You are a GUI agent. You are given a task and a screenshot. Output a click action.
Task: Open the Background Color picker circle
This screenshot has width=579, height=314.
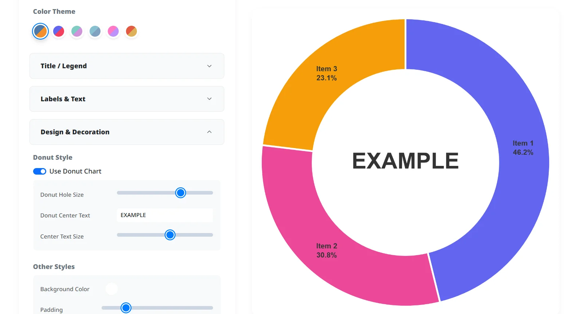111,289
